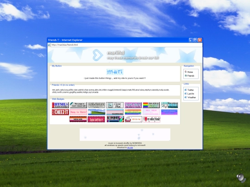Click the Windows XP Bliss hill badge
The width and height of the screenshot is (250, 187).
click(97, 112)
